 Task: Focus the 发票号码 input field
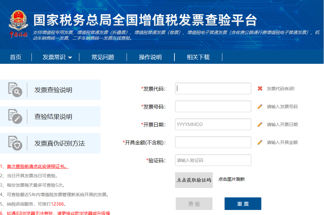[x=213, y=107]
